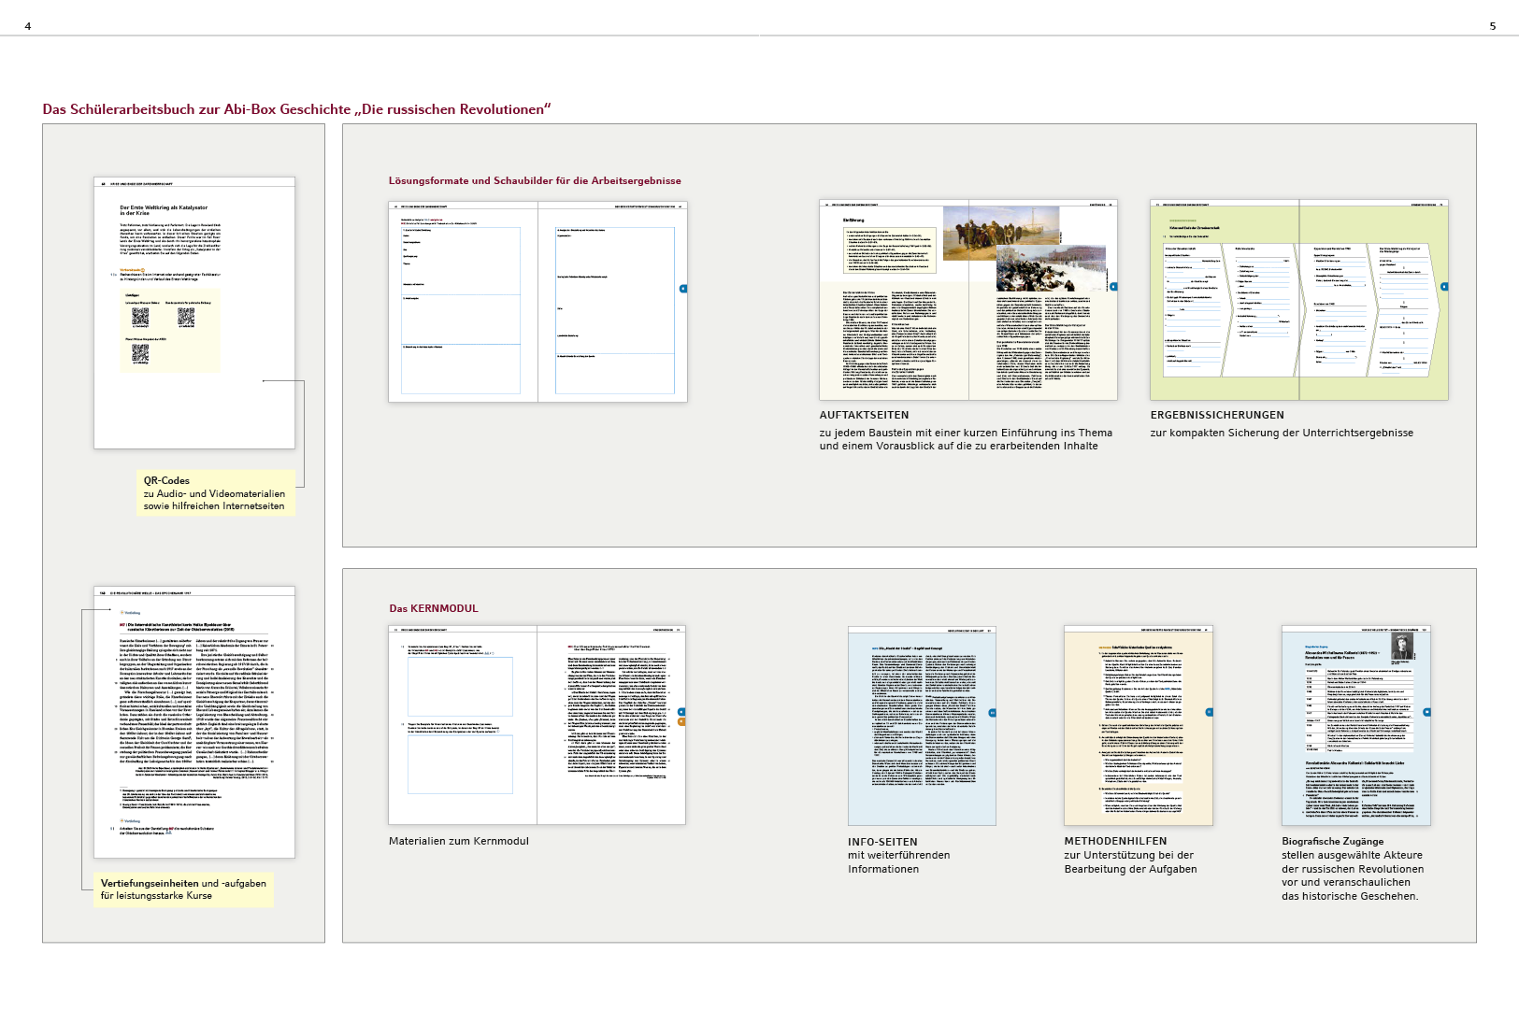
Task: Click the top-left QR code in the yellow box
Action: [x=140, y=317]
